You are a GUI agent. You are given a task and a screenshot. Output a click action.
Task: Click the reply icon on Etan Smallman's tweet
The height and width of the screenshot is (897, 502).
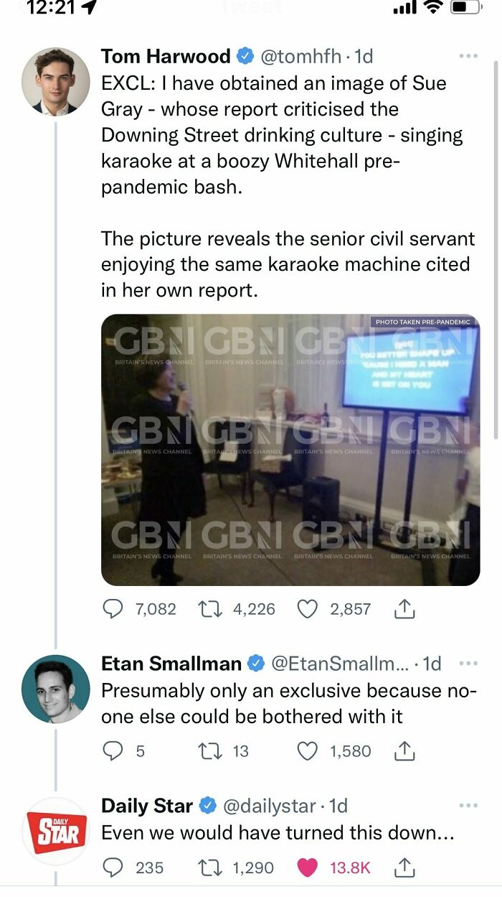[111, 751]
